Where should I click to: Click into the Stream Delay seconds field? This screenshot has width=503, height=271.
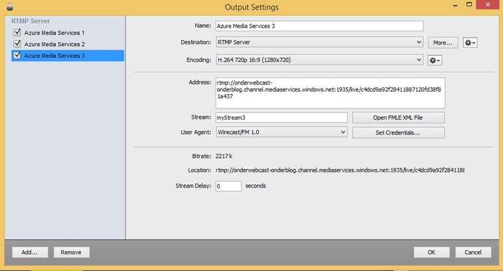(228, 186)
